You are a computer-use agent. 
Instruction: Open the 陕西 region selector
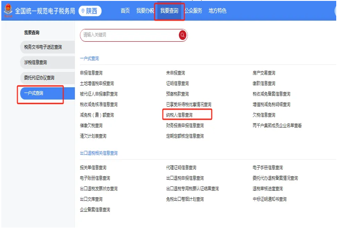pyautogui.click(x=90, y=11)
